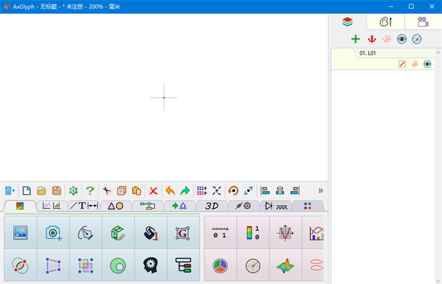
Task: Switch to the color palette panel tab
Action: click(x=385, y=21)
